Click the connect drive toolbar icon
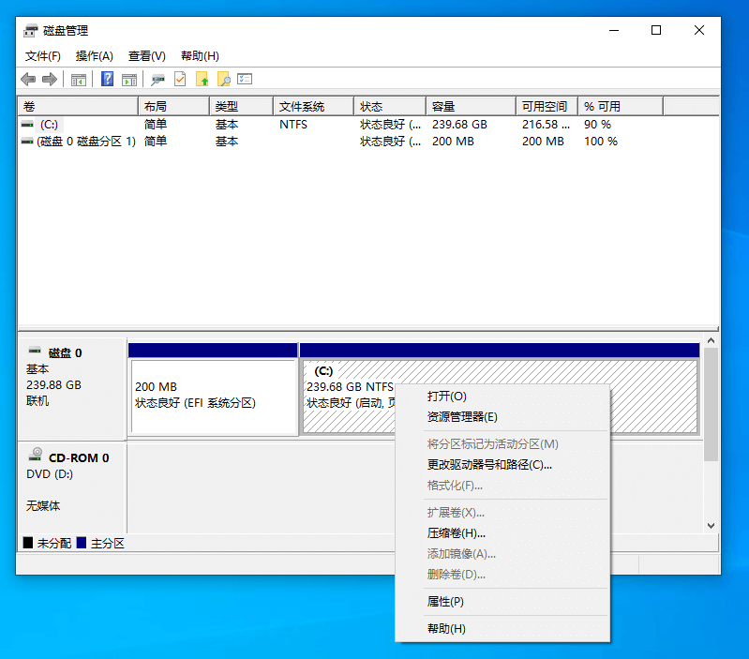The image size is (749, 659). (x=157, y=80)
